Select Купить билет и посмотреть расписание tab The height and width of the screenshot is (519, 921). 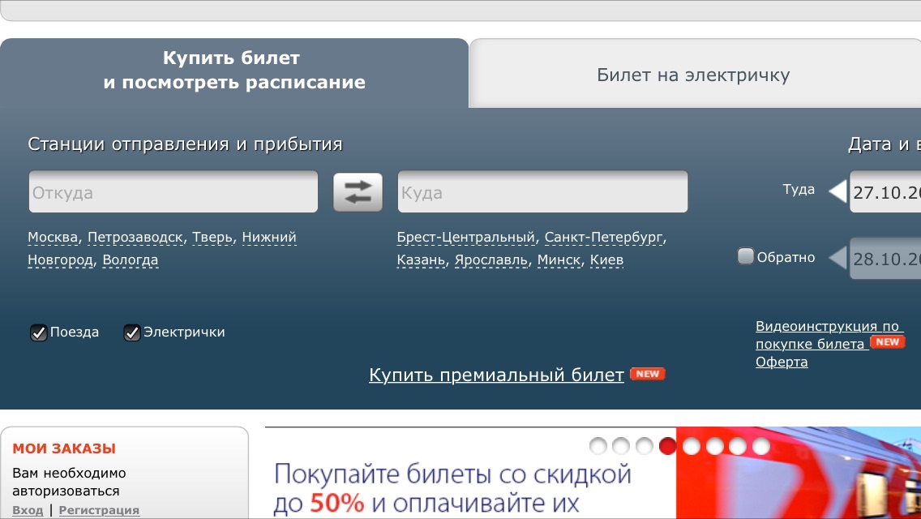coord(233,71)
